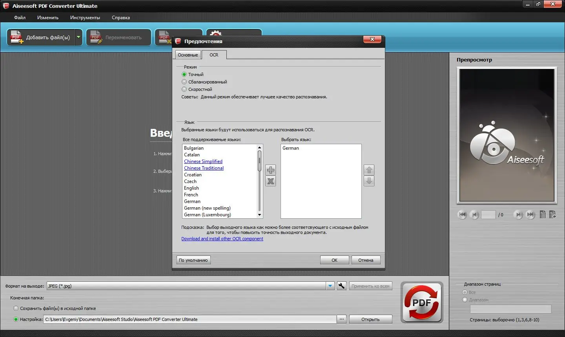
Task: Click the page range input field
Action: [x=510, y=309]
